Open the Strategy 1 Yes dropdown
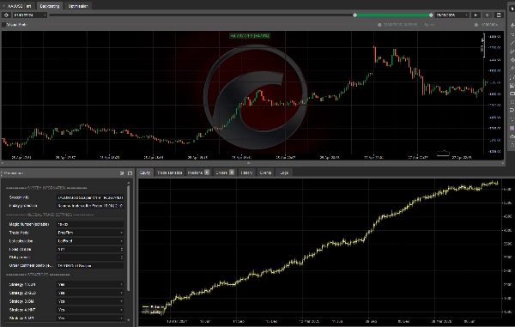515x327 pixels. (90, 284)
